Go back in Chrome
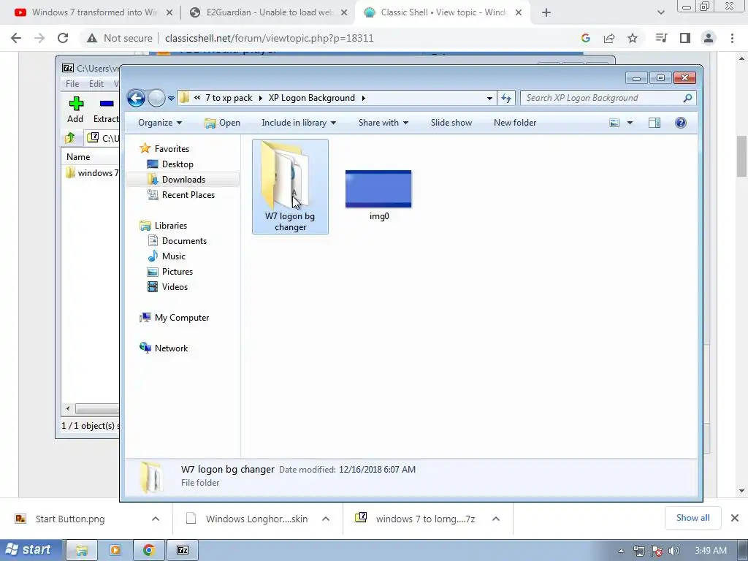 (x=16, y=38)
